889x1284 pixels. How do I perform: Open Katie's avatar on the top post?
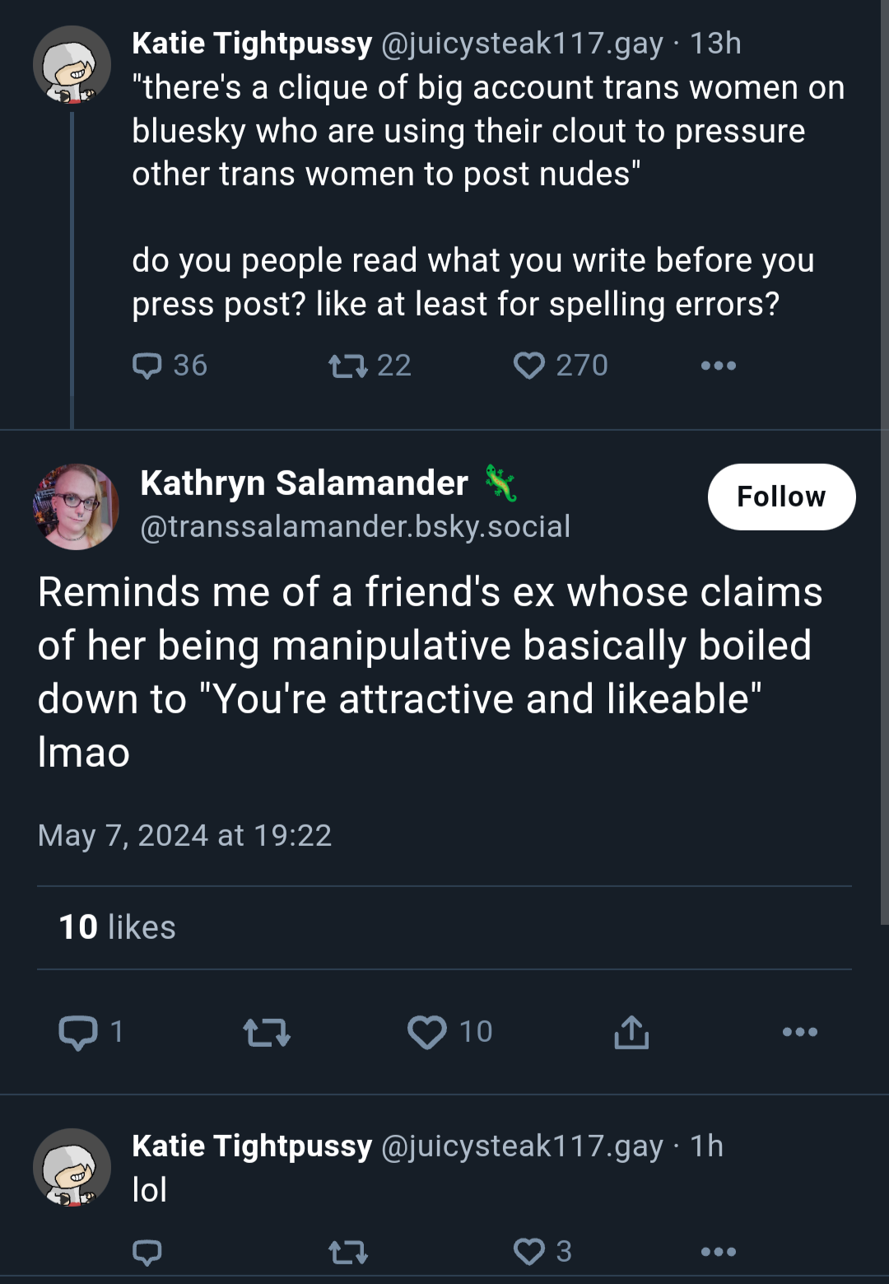coord(72,64)
